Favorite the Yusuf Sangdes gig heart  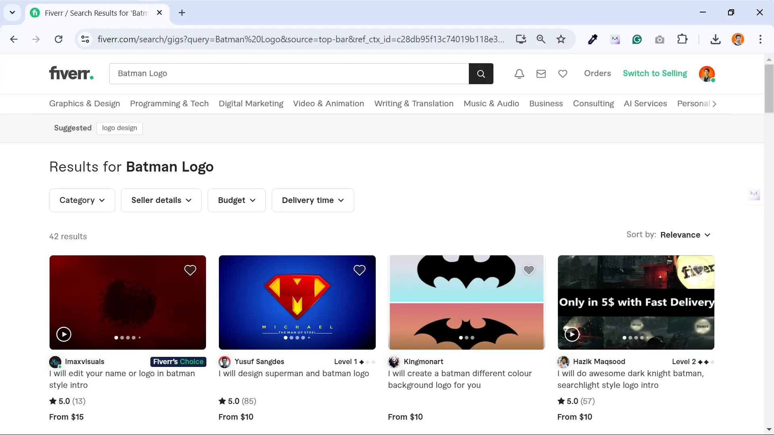click(360, 270)
